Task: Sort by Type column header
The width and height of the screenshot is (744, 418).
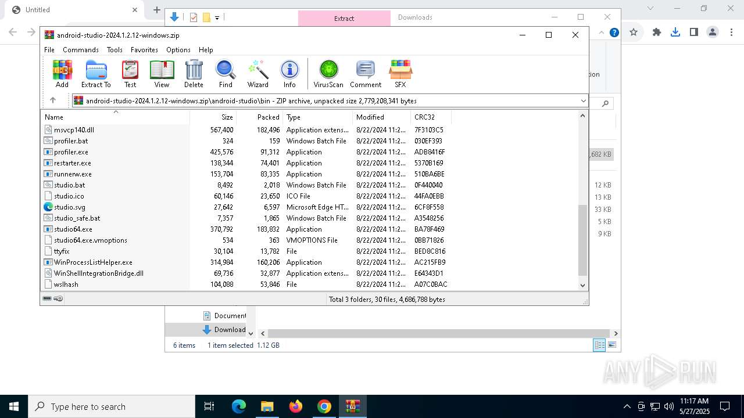Action: (317, 117)
